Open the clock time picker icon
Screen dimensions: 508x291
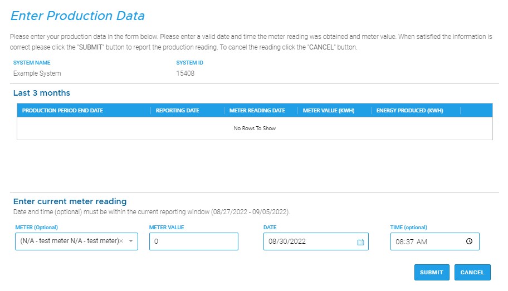coord(469,241)
